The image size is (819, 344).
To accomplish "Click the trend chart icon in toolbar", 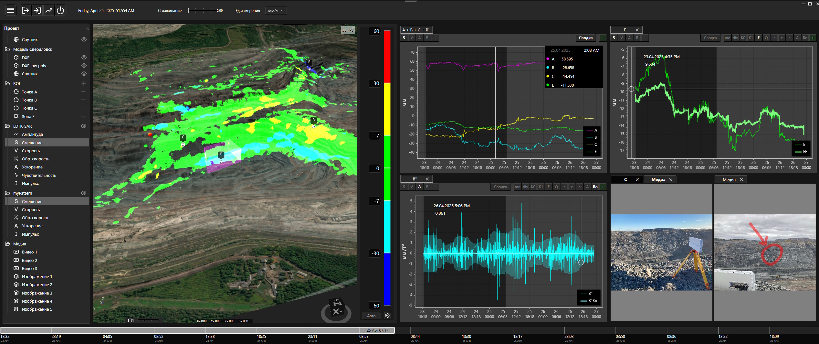I will [49, 10].
